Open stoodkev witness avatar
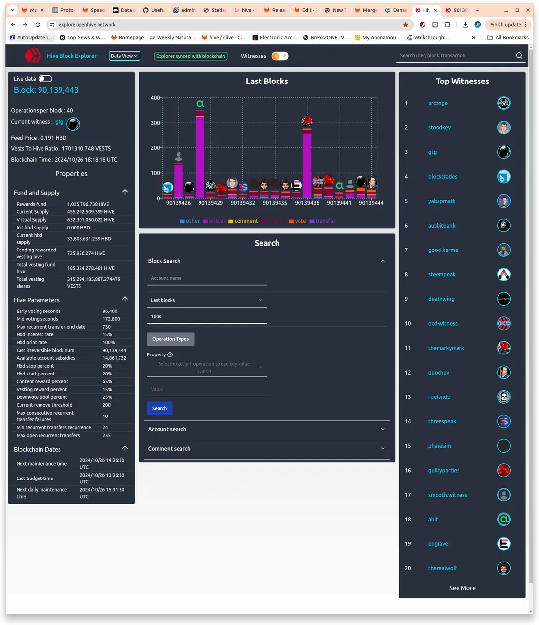The height and width of the screenshot is (625, 539). click(503, 127)
